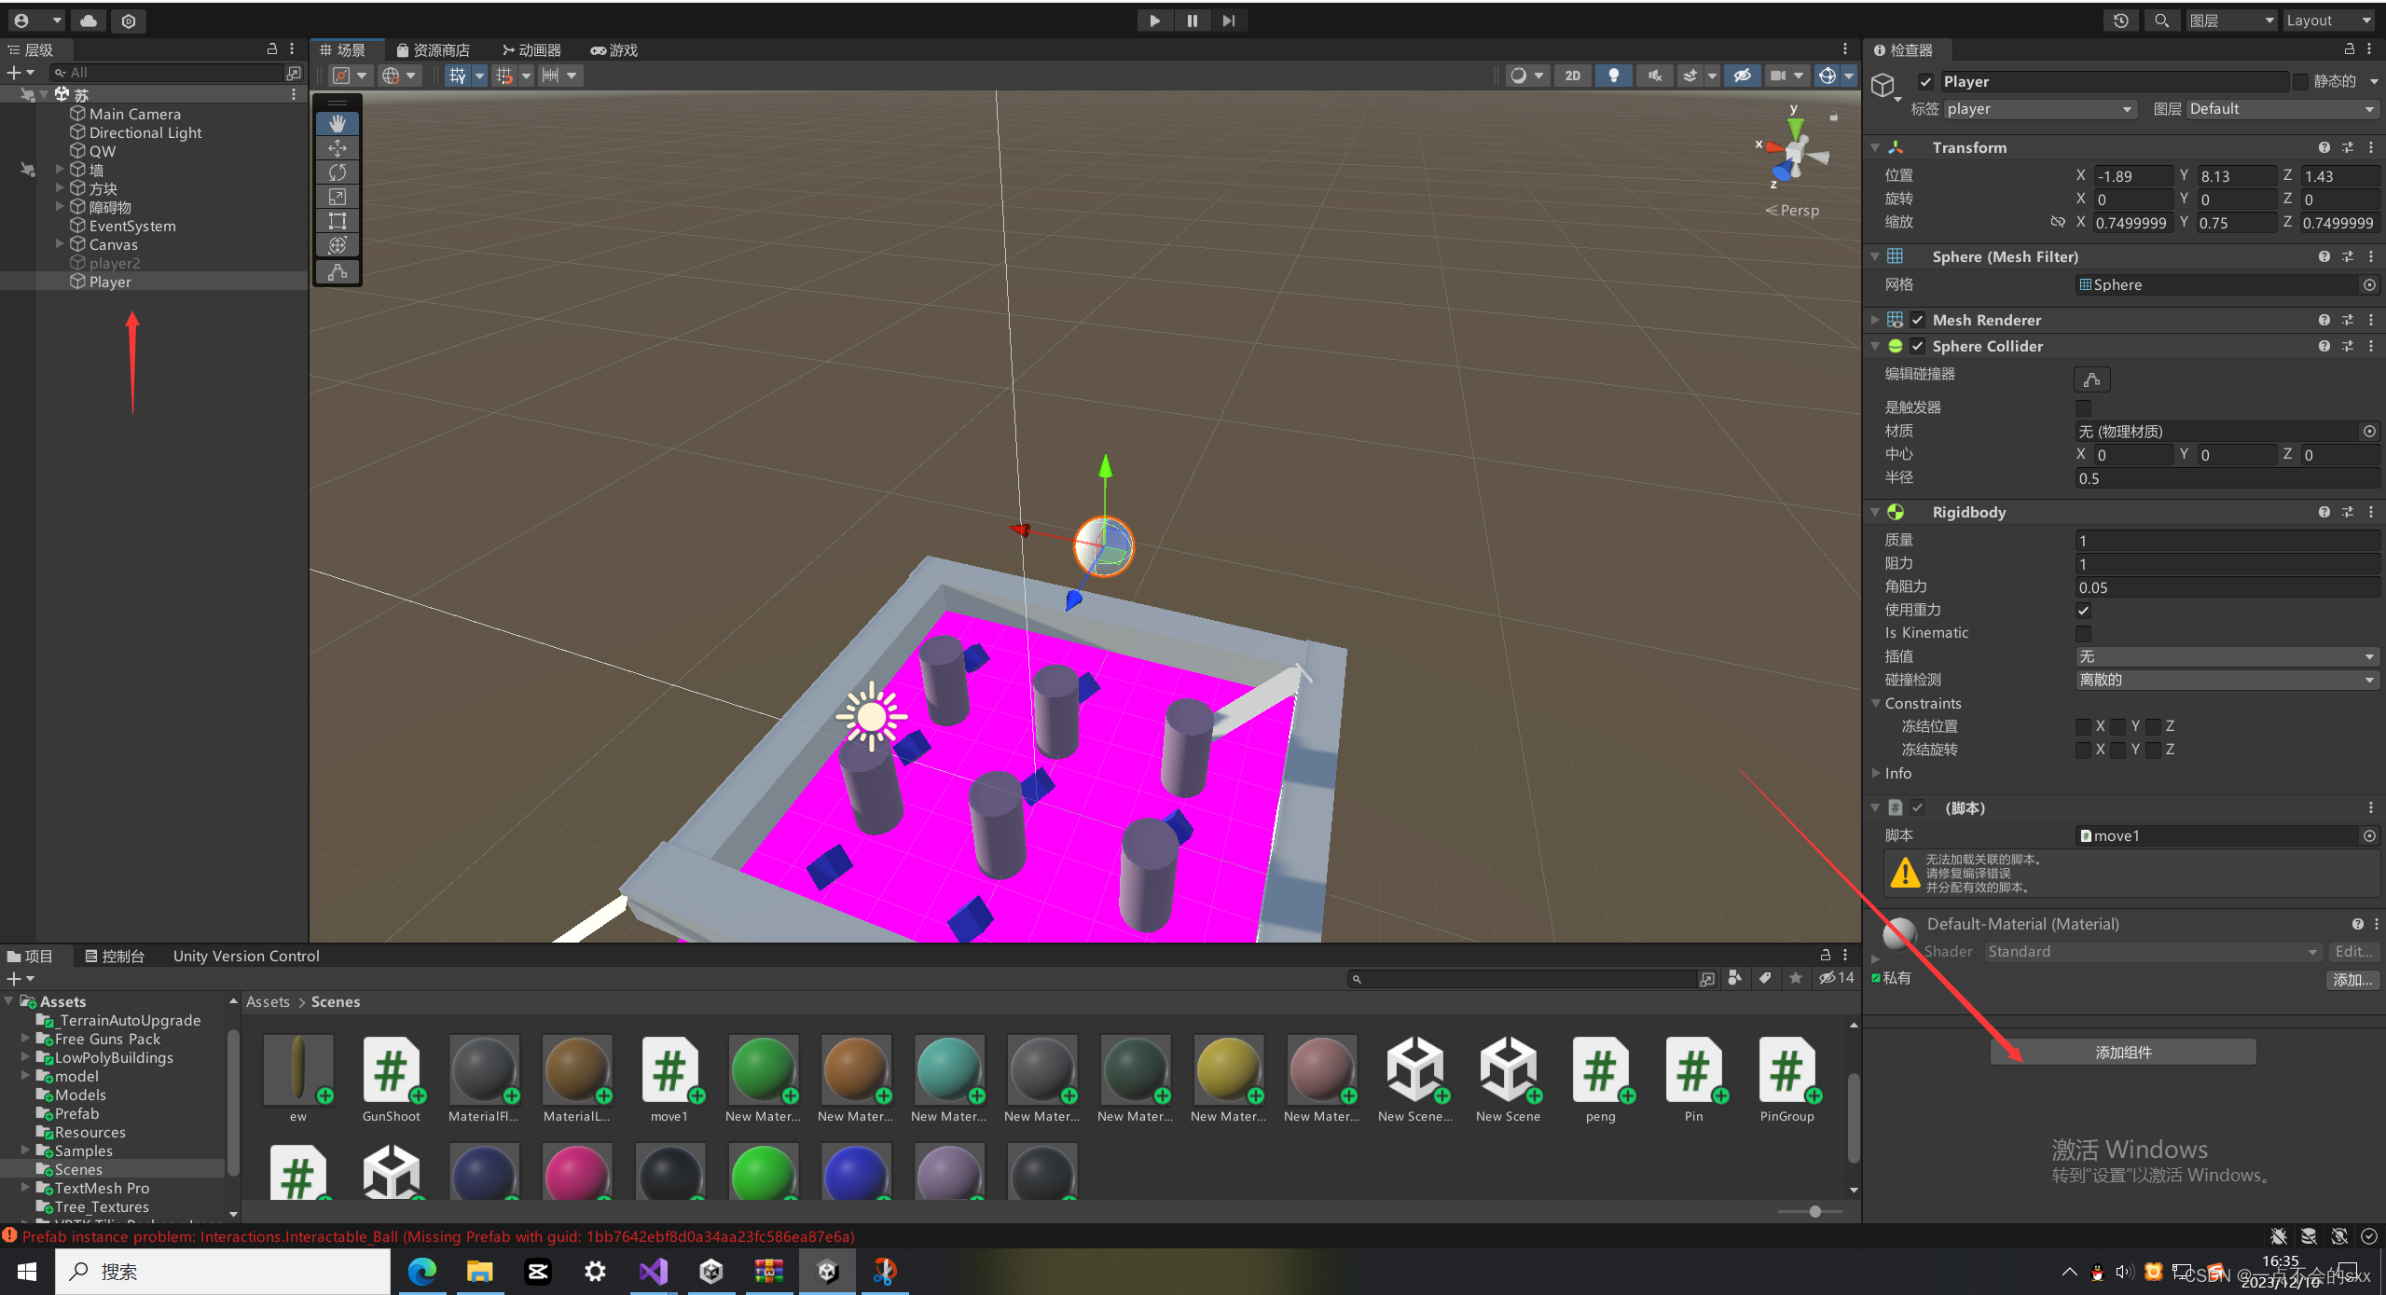Image resolution: width=2386 pixels, height=1295 pixels.
Task: Select the move1 asset thumbnail
Action: [670, 1069]
